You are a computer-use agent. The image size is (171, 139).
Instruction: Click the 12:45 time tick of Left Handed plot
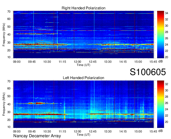tap(93, 131)
